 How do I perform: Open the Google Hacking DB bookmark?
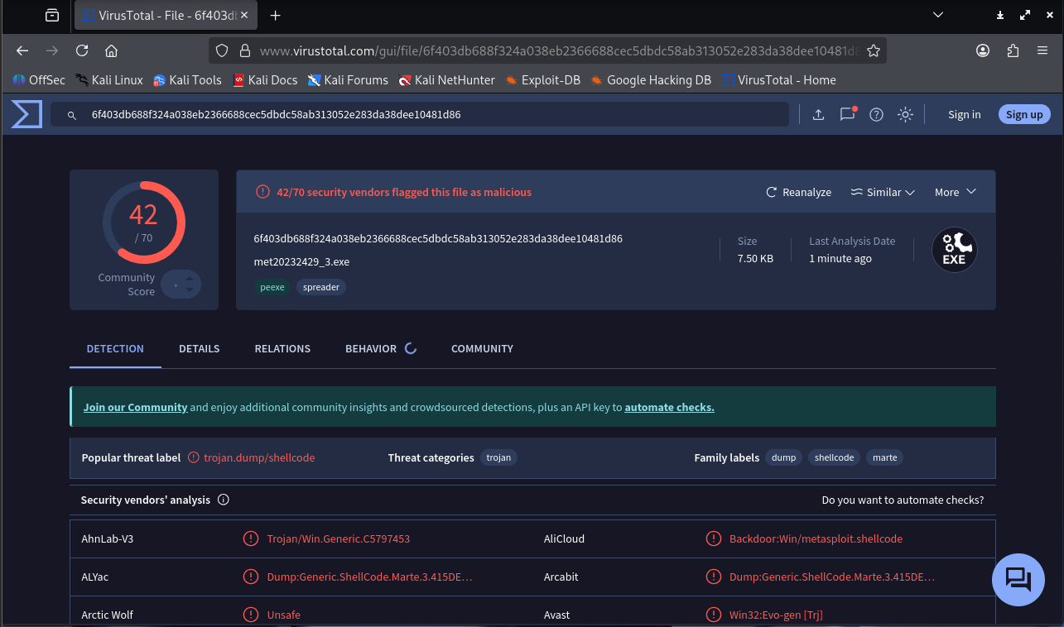coord(651,80)
